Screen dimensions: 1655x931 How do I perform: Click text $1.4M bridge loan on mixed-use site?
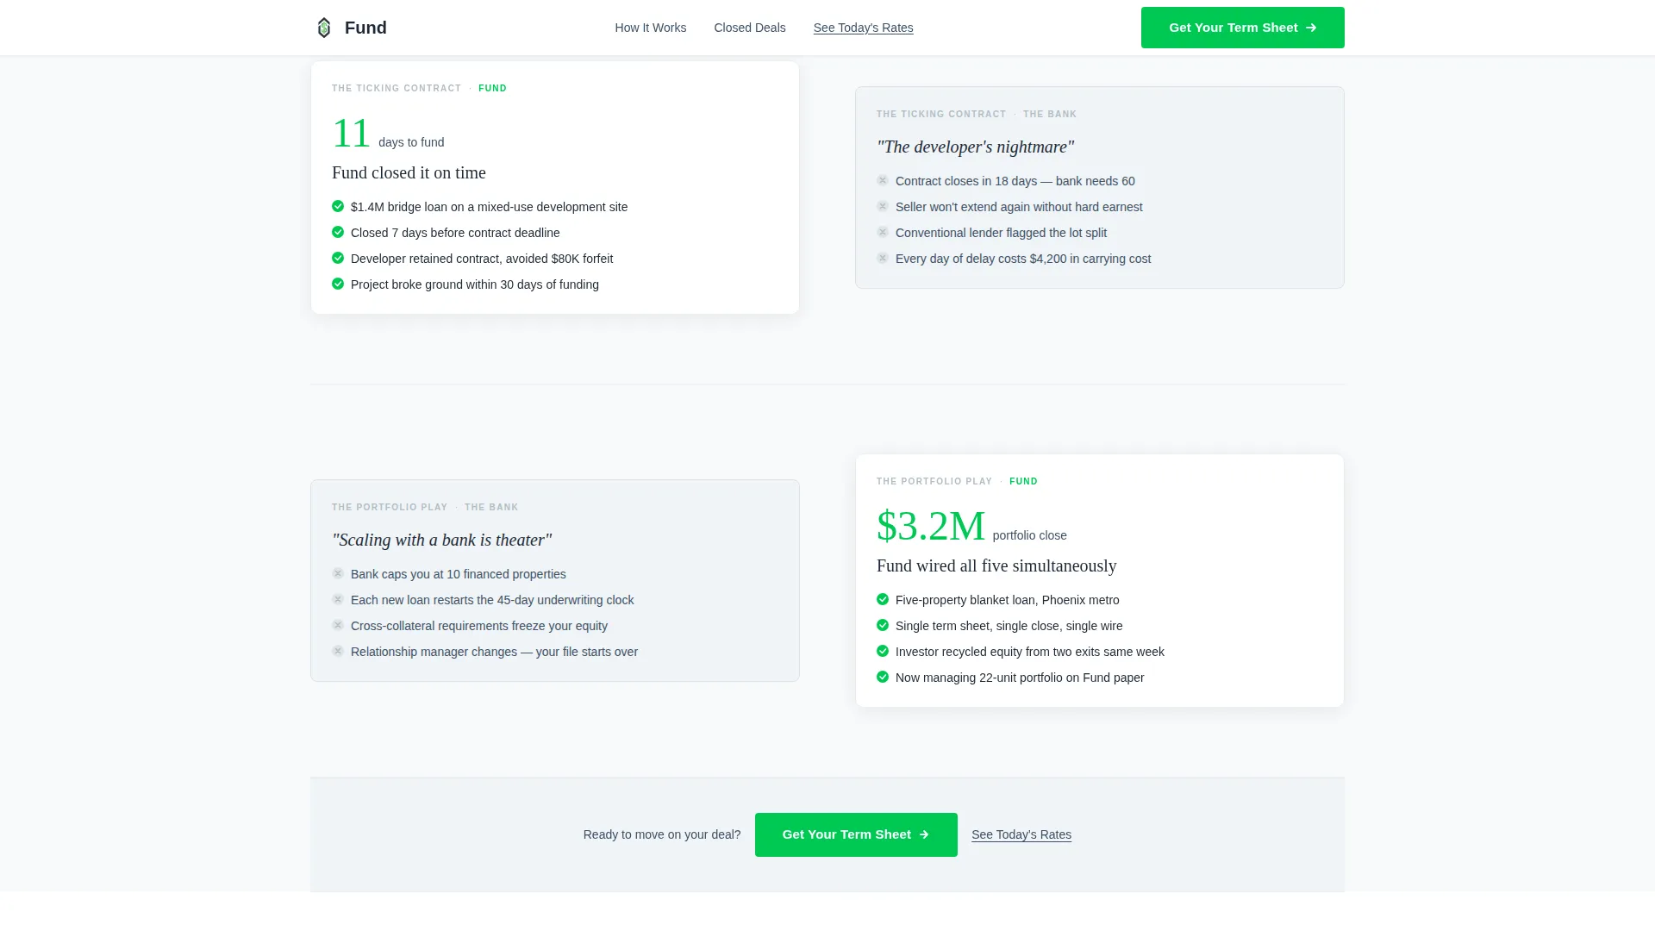(x=489, y=207)
